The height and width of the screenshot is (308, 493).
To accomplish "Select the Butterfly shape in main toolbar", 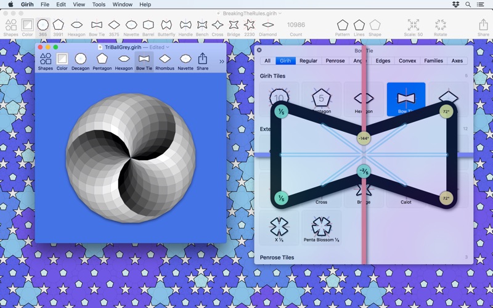I will click(166, 25).
